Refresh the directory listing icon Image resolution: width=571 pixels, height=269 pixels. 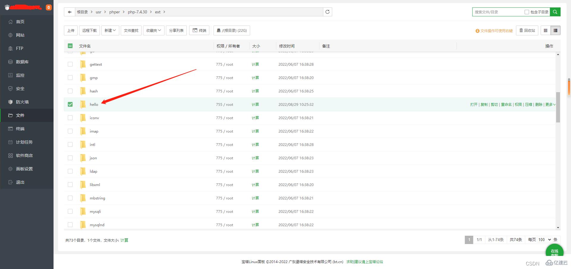coord(327,12)
